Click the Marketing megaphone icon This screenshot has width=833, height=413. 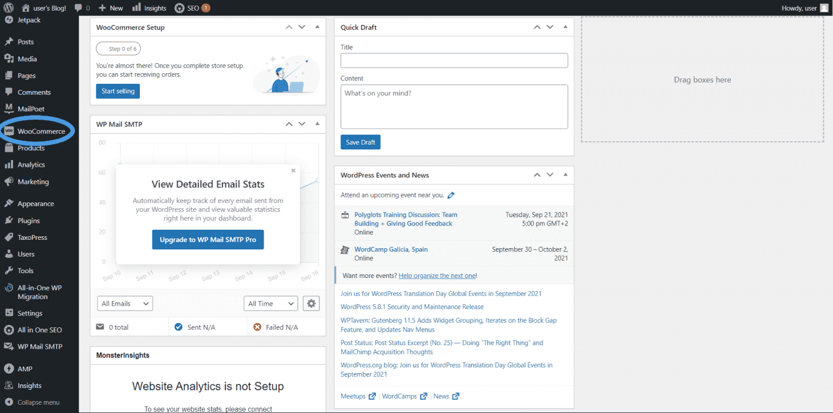(8, 182)
